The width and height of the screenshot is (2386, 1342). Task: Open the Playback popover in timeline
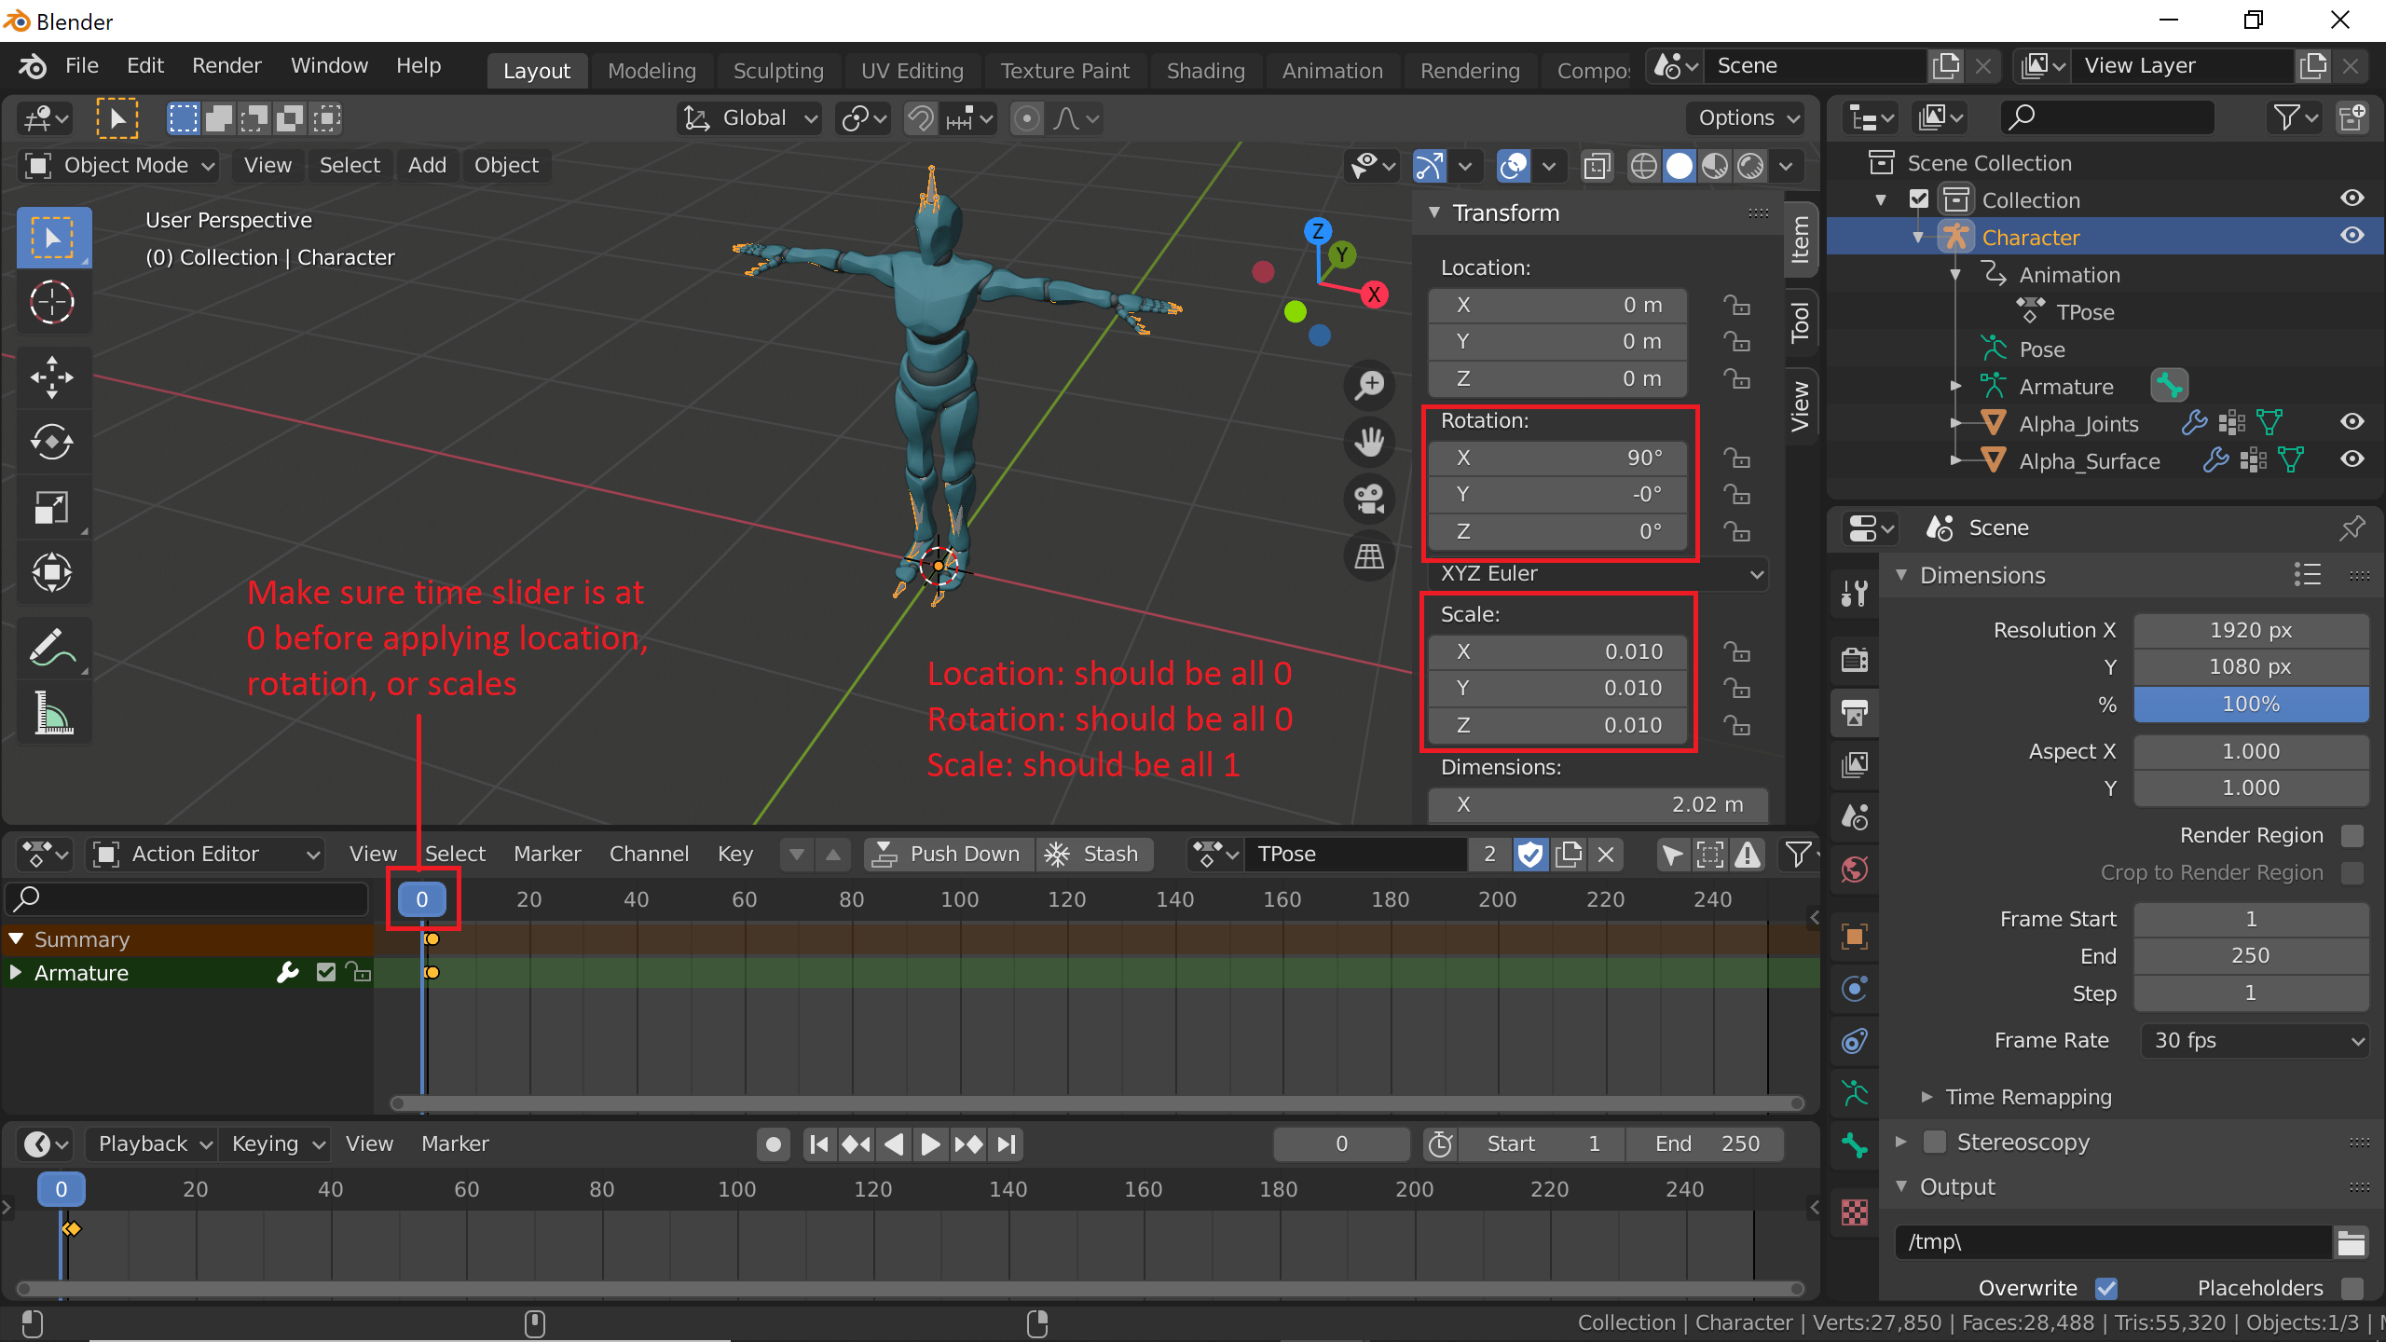point(154,1144)
